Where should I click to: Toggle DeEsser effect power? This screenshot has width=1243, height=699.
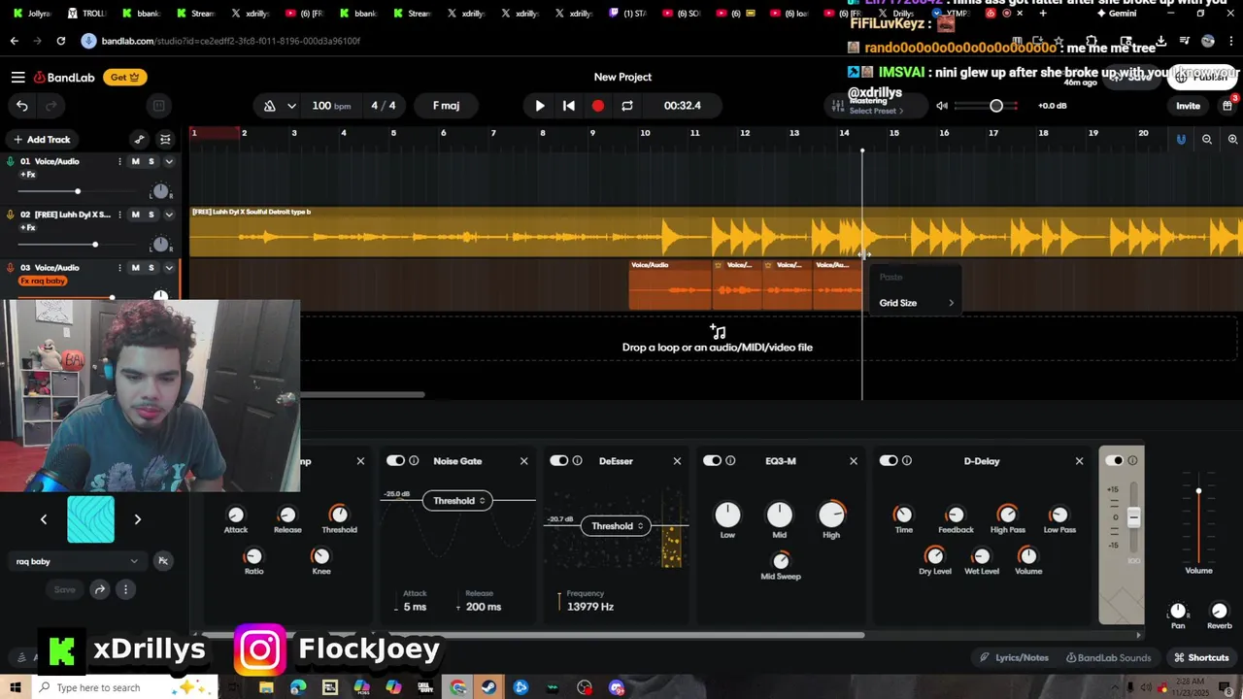[x=558, y=461]
